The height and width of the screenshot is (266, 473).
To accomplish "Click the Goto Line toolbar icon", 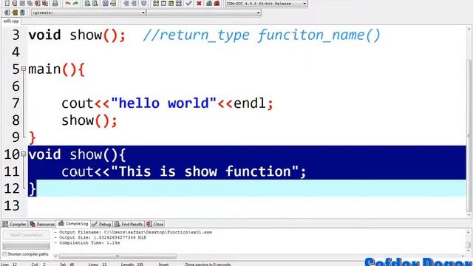I will pyautogui.click(x=113, y=3).
